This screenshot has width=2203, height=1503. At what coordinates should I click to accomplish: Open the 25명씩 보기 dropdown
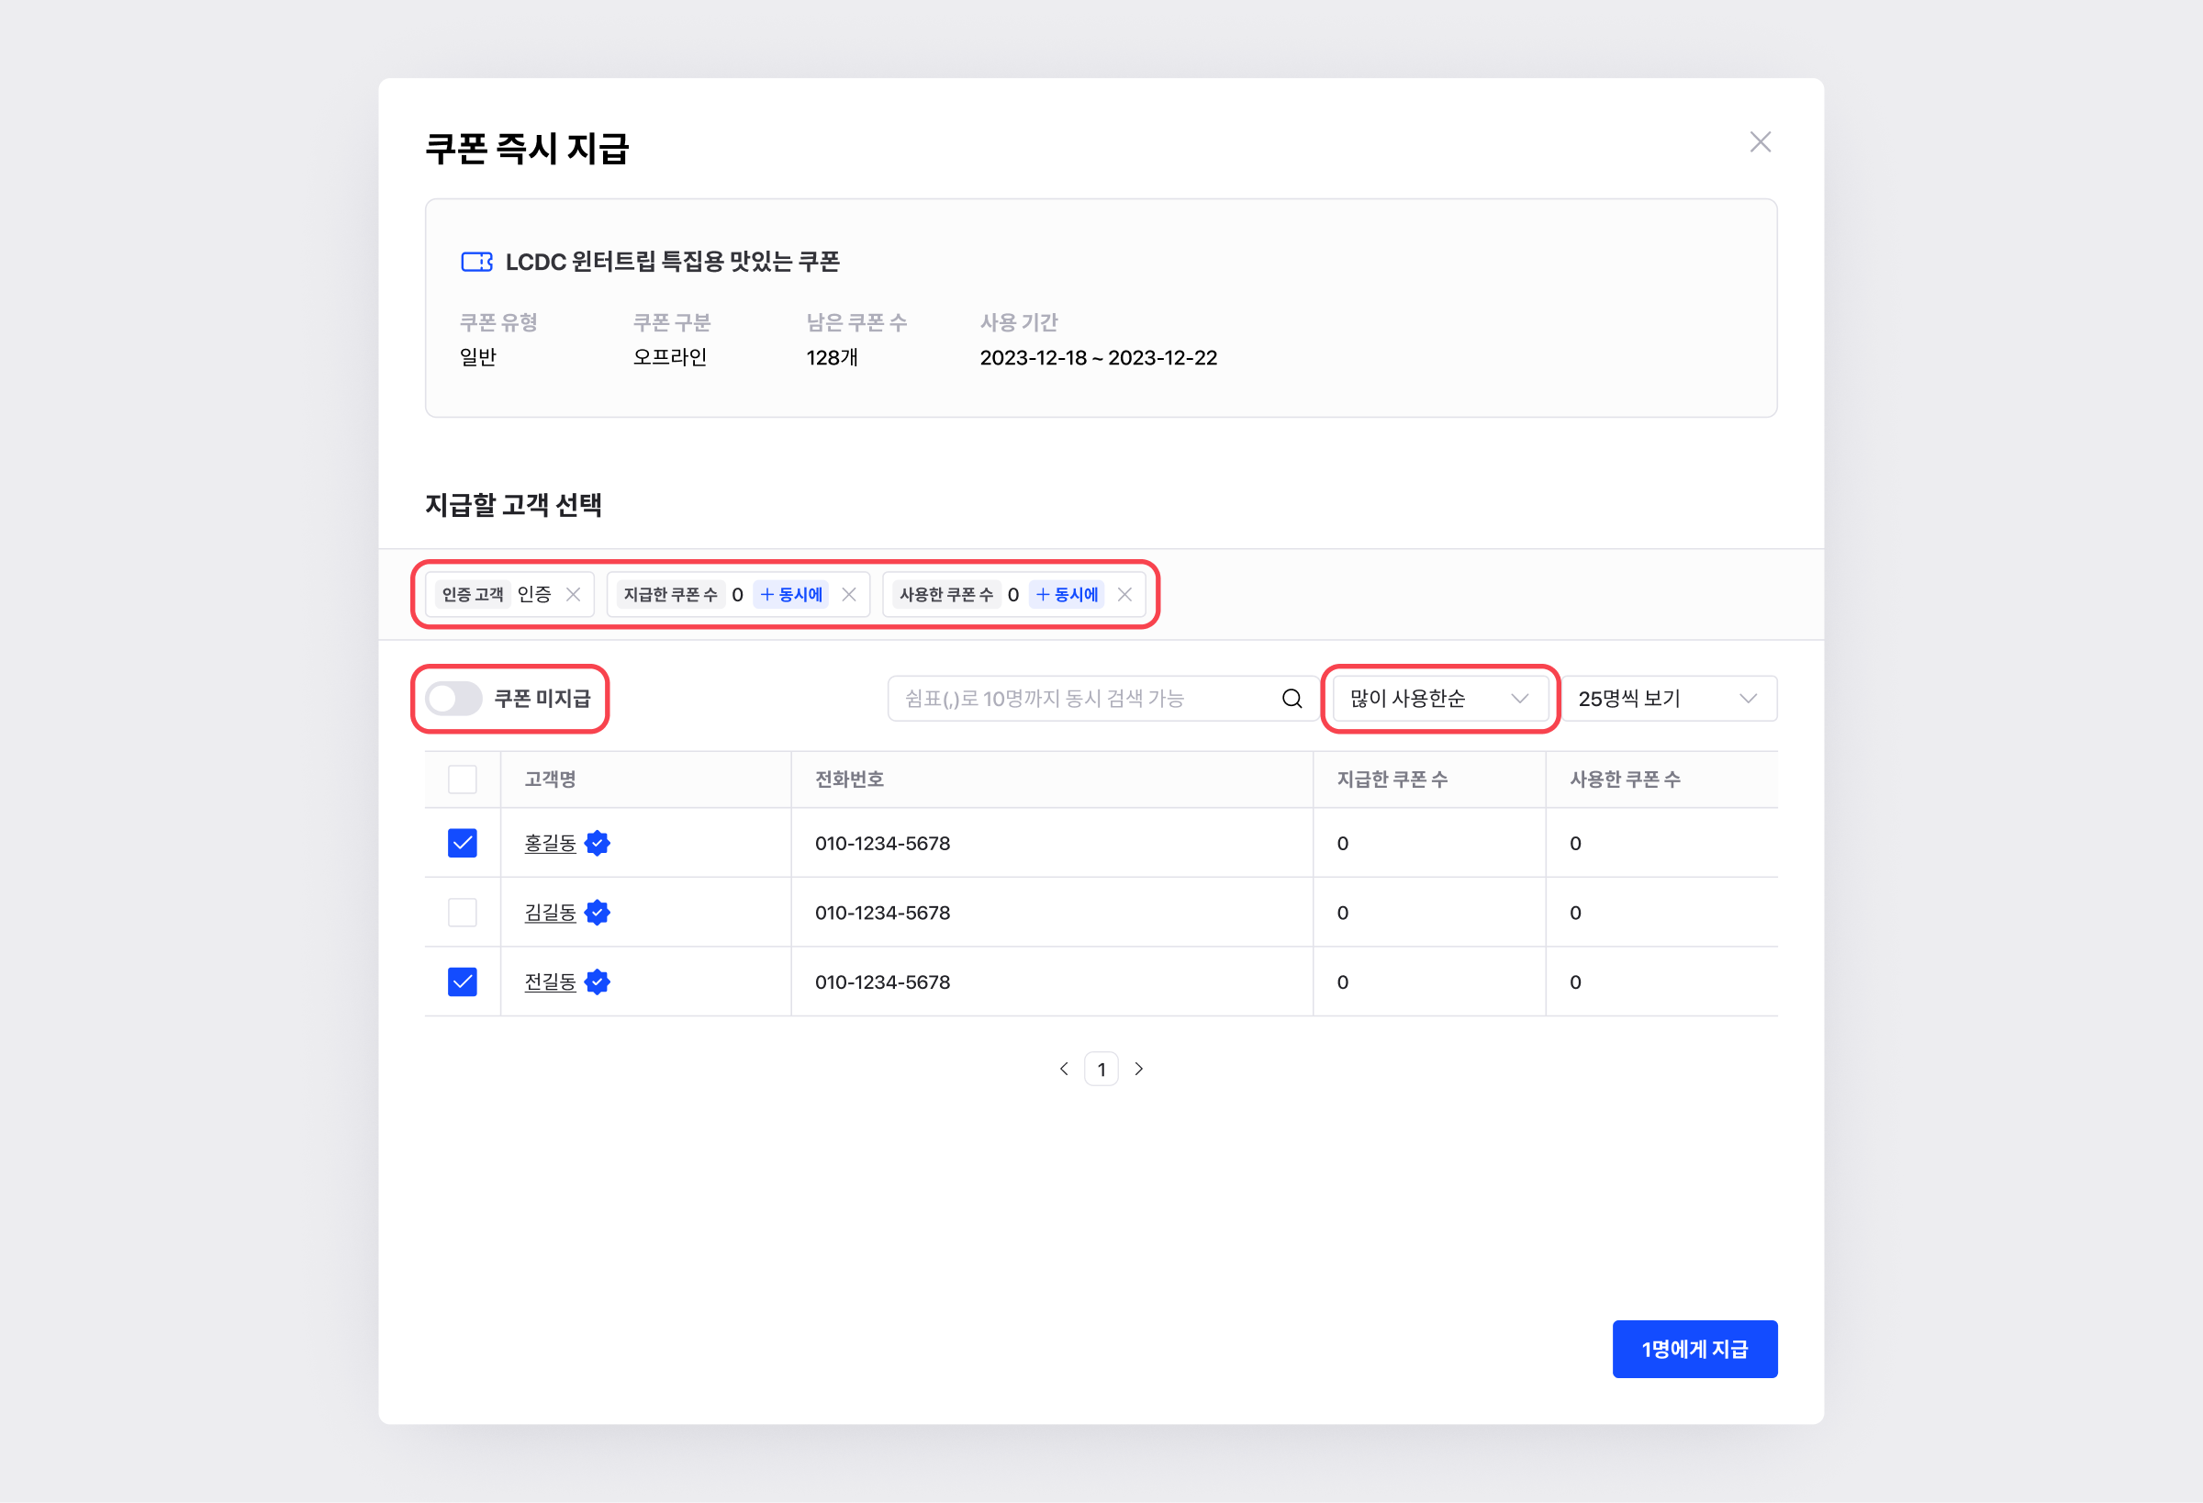(x=1668, y=699)
